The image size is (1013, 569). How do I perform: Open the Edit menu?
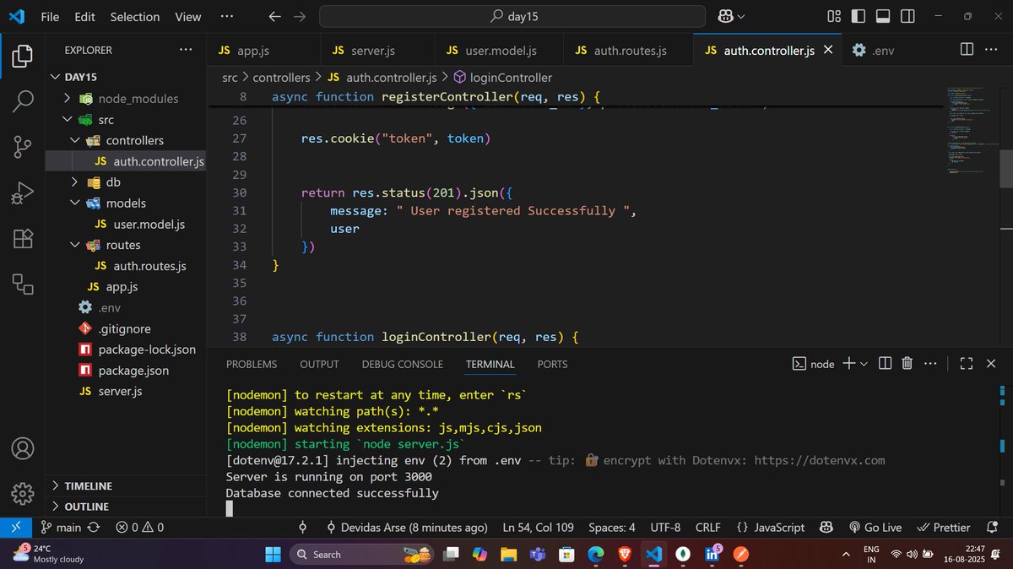(x=84, y=16)
